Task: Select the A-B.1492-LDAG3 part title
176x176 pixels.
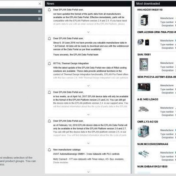Action: point(148,99)
